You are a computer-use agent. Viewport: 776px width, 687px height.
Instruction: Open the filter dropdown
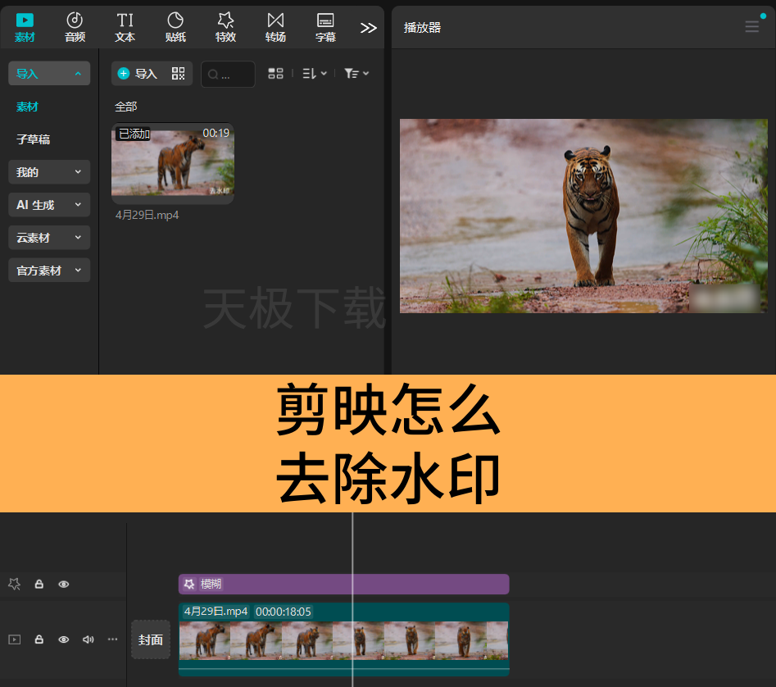(x=356, y=73)
